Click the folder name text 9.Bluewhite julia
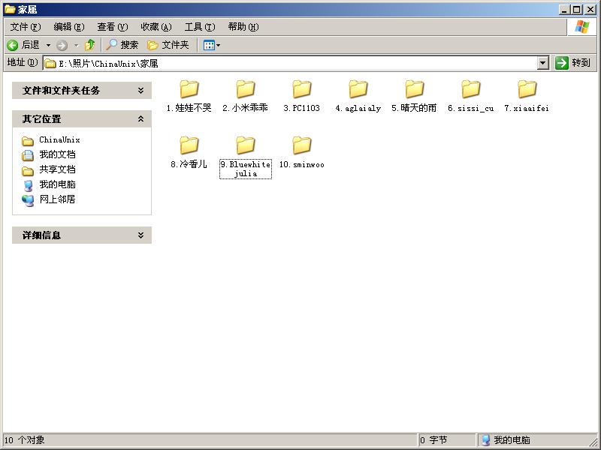 point(246,169)
